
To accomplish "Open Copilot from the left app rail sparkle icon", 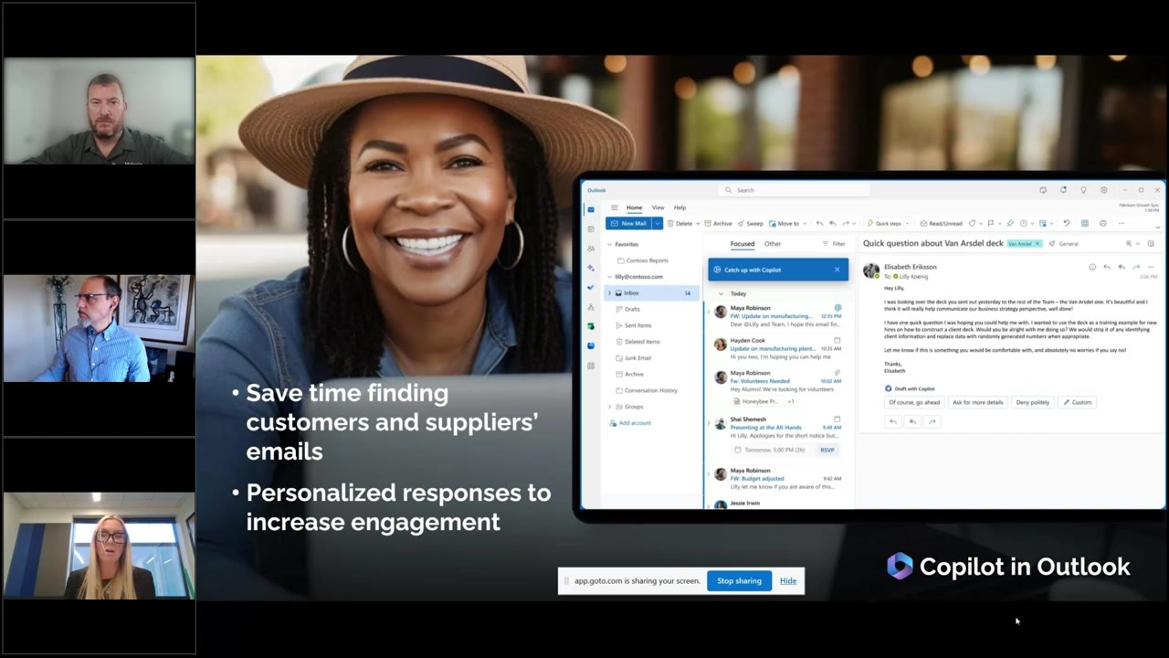I will coord(591,267).
